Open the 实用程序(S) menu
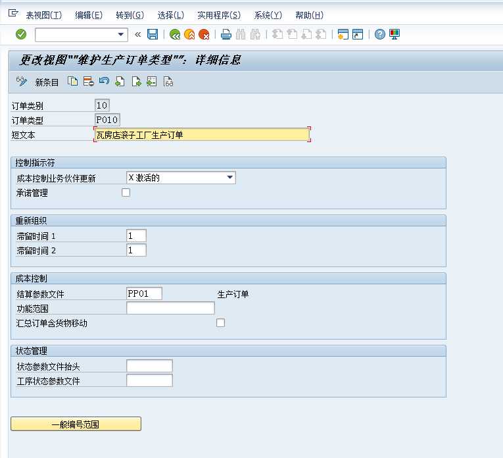 pos(219,15)
